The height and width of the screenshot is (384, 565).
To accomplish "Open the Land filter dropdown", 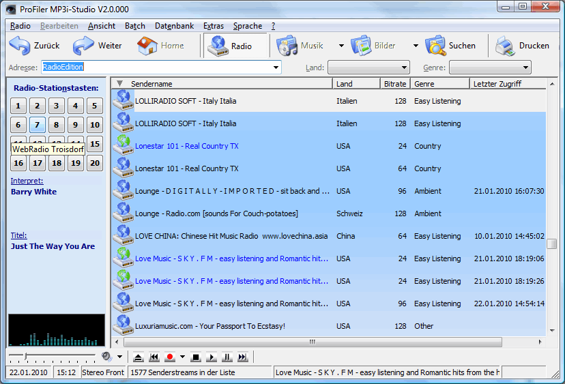I will coord(404,68).
